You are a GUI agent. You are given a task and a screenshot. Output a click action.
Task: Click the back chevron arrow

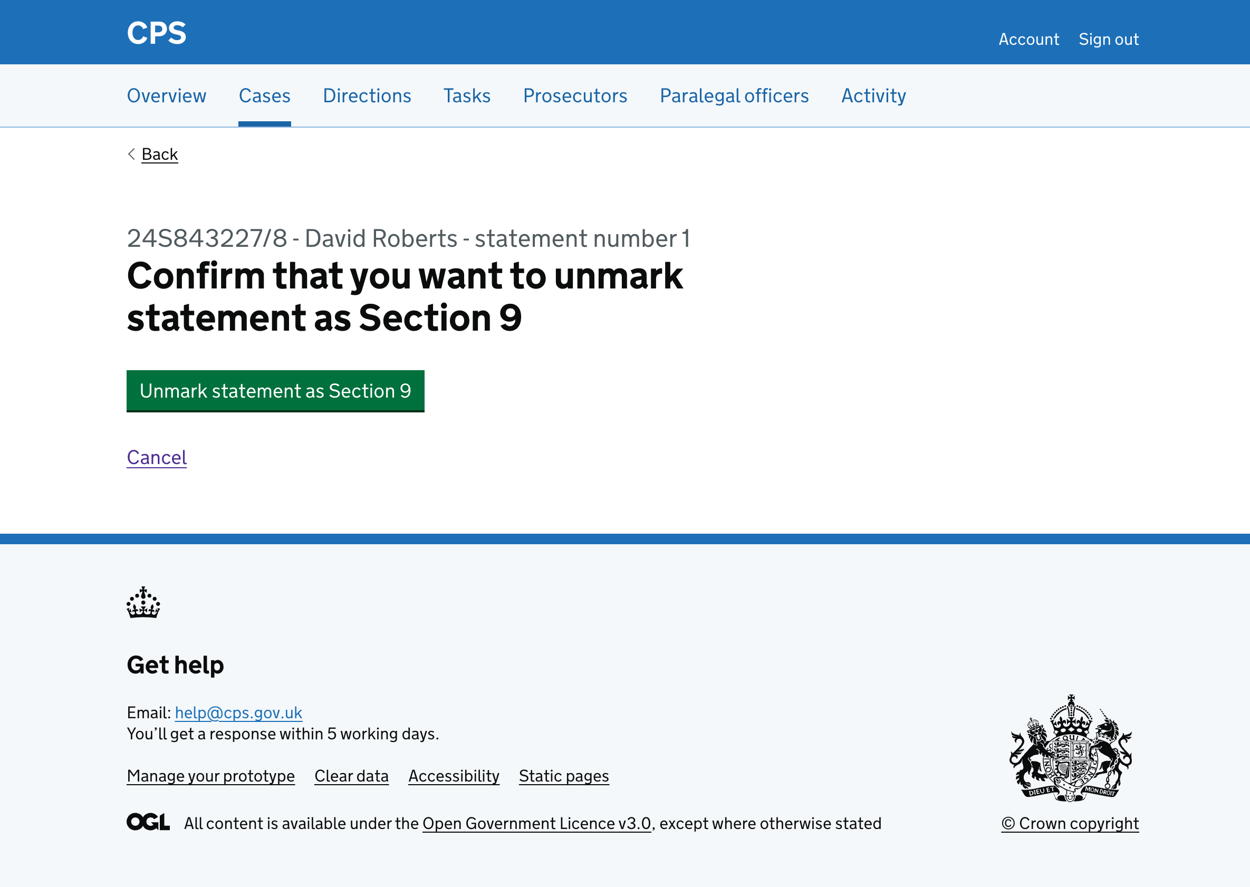click(x=131, y=155)
